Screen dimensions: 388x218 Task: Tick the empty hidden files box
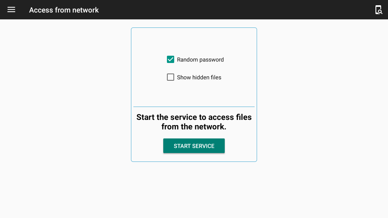coord(171,77)
